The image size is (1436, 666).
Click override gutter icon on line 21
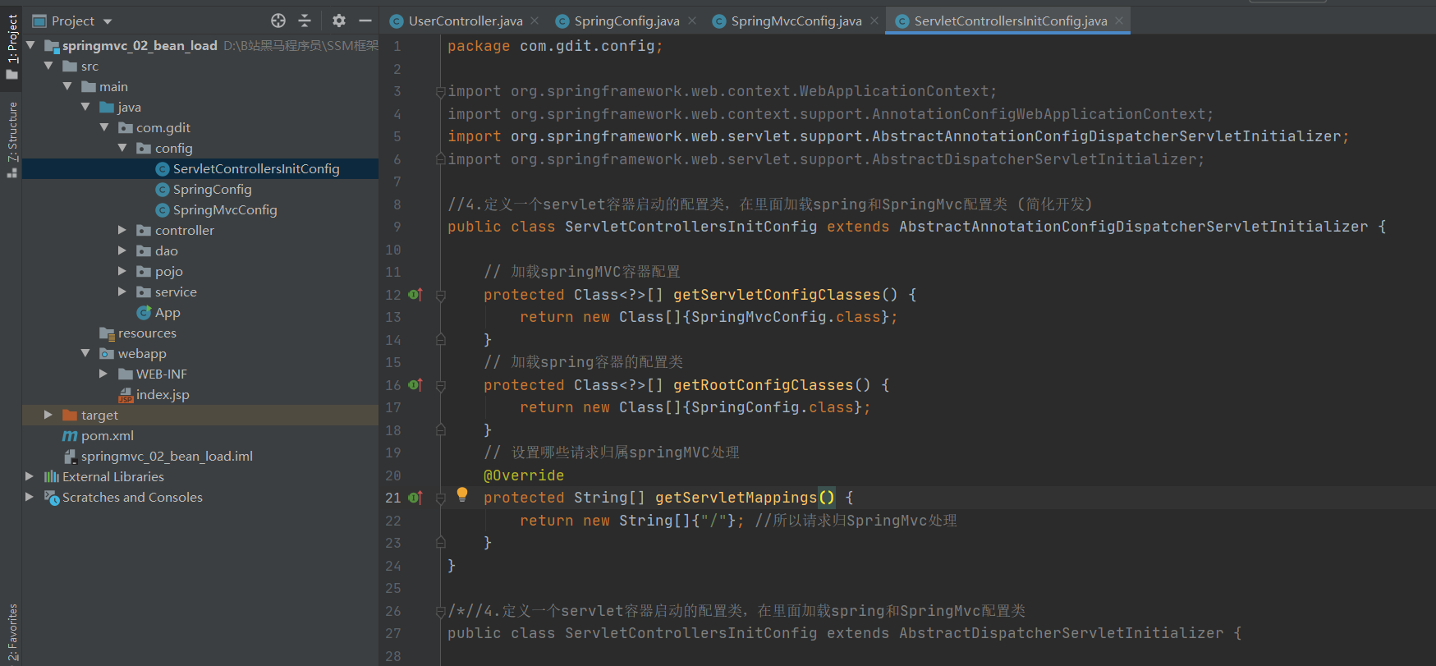pyautogui.click(x=415, y=497)
